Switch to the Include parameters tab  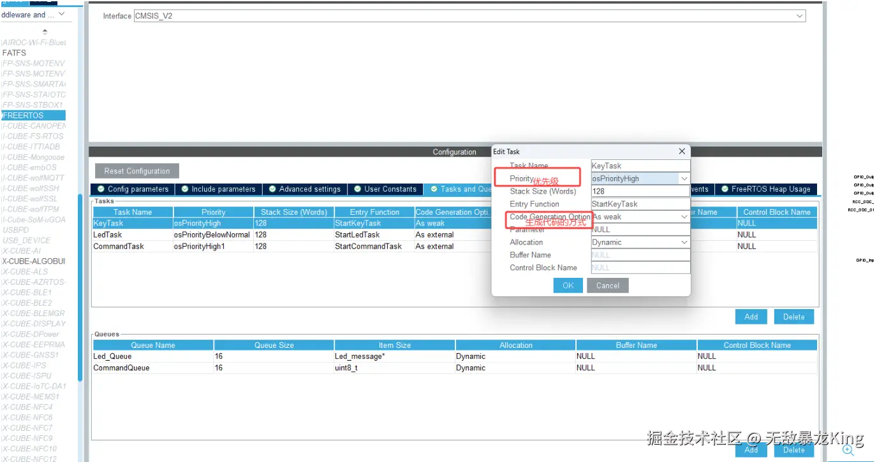[217, 189]
